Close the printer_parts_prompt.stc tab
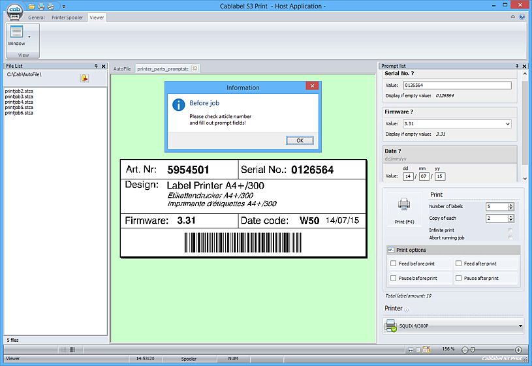The height and width of the screenshot is (366, 532). (x=195, y=69)
